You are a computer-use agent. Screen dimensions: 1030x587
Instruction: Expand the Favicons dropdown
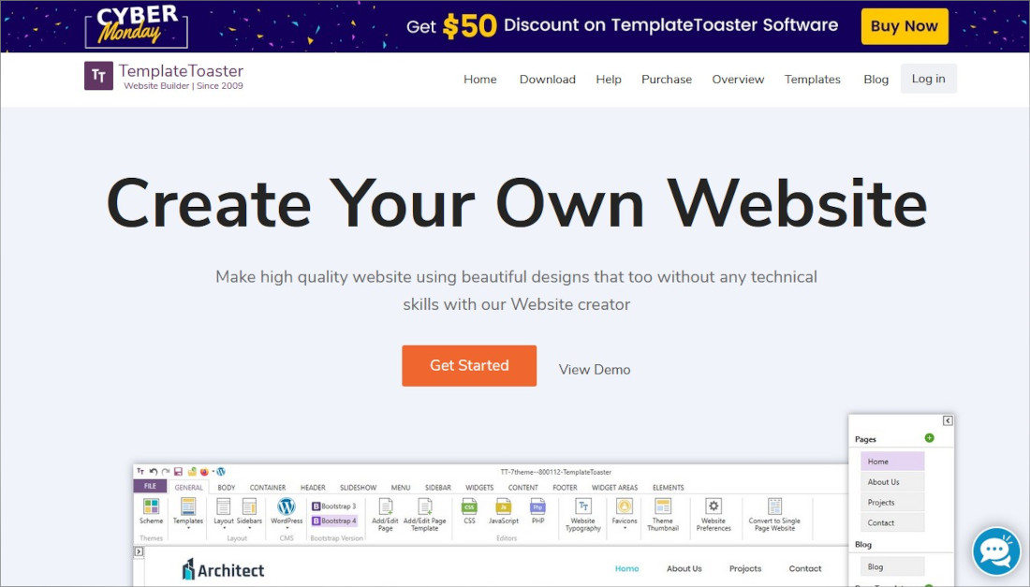624,514
